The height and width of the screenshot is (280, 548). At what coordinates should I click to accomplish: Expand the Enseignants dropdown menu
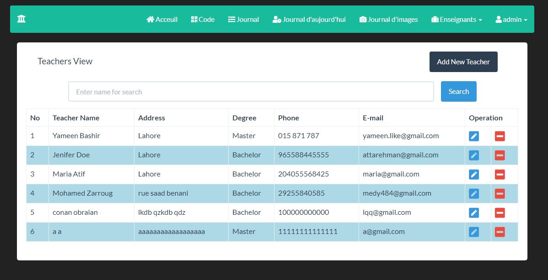[x=457, y=20]
